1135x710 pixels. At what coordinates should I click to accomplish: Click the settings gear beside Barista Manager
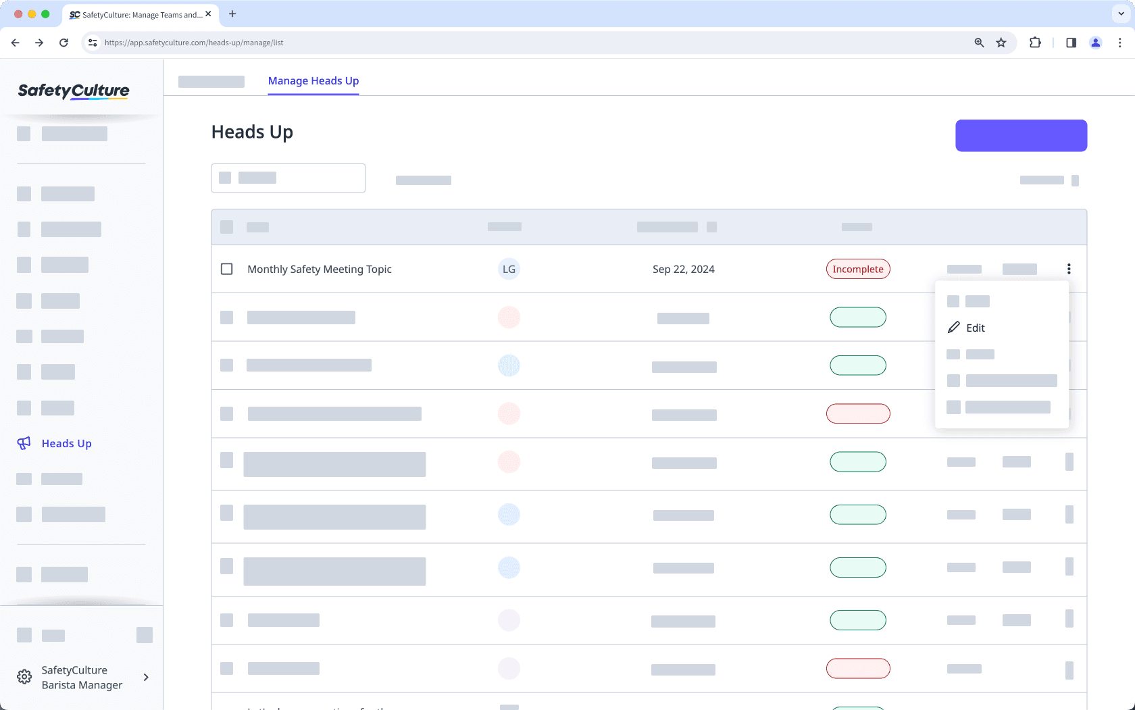[x=24, y=677]
